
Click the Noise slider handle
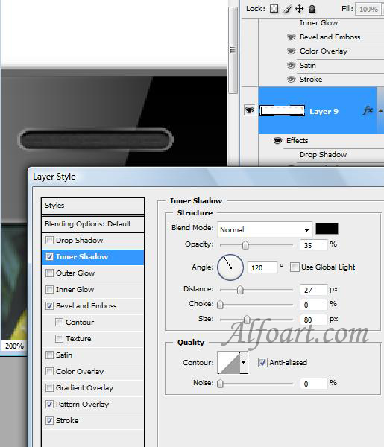point(220,384)
